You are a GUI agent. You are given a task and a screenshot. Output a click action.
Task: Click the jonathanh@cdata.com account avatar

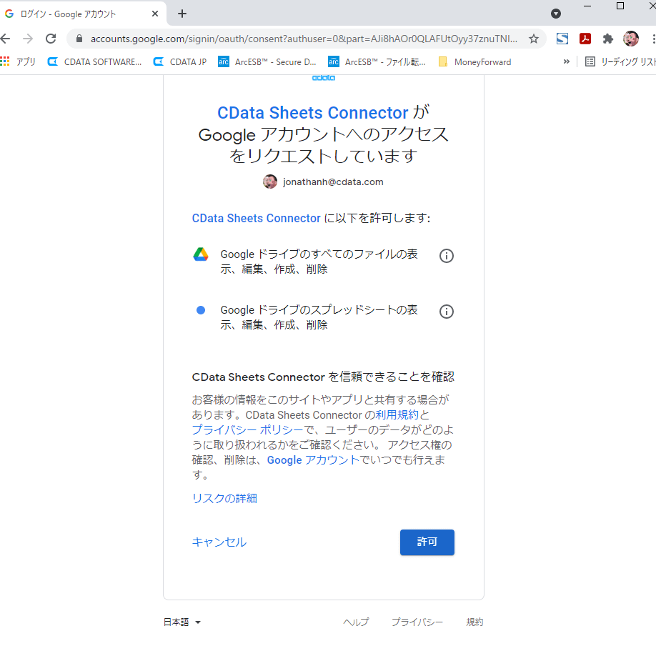click(x=270, y=182)
